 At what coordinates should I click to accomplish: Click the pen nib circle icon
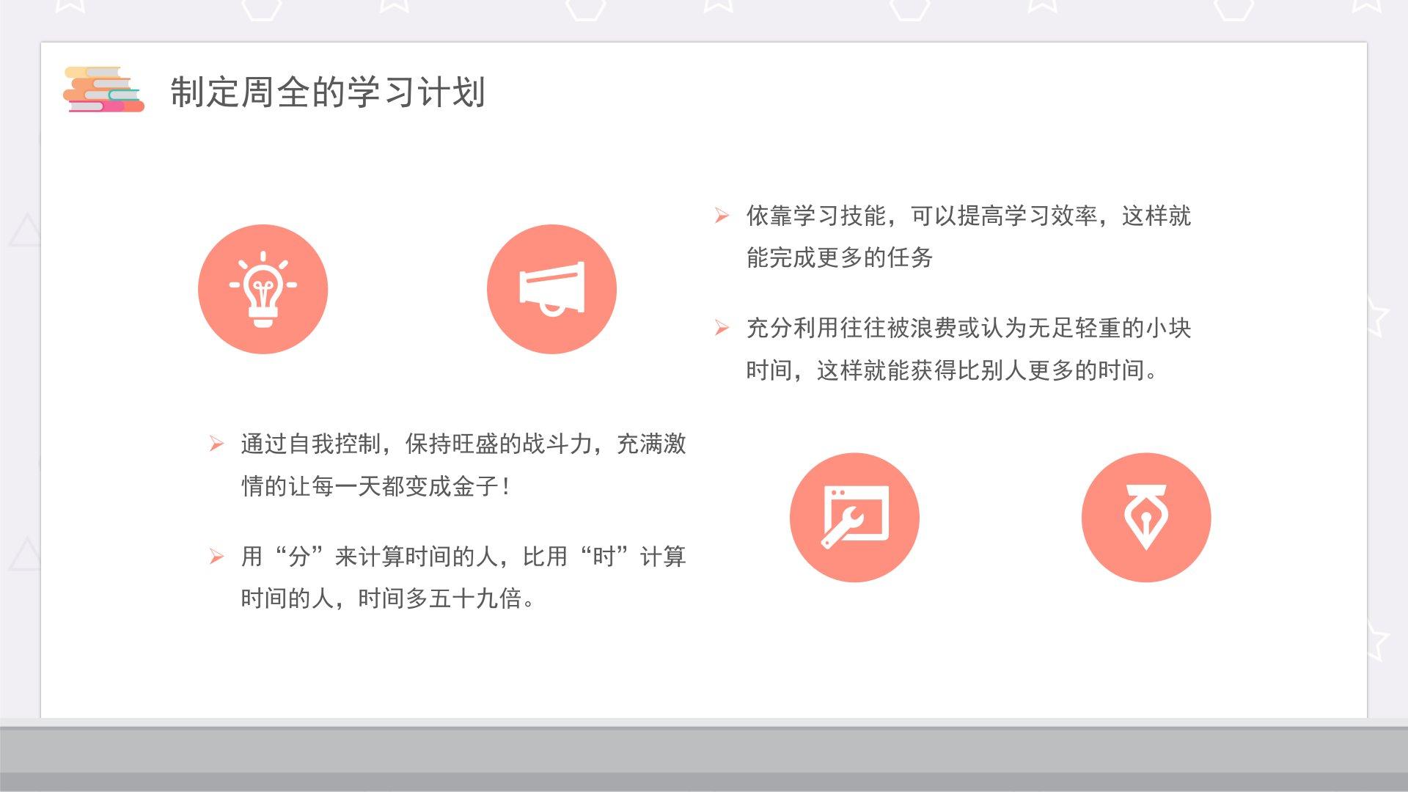click(1145, 518)
